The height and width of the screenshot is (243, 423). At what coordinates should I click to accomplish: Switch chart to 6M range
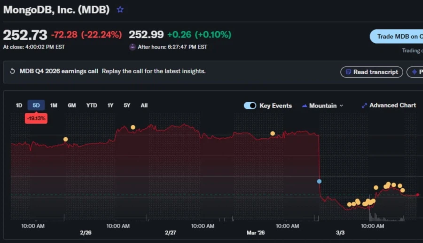[x=71, y=105]
